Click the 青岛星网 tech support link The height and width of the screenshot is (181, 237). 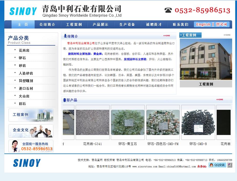click(x=97, y=160)
